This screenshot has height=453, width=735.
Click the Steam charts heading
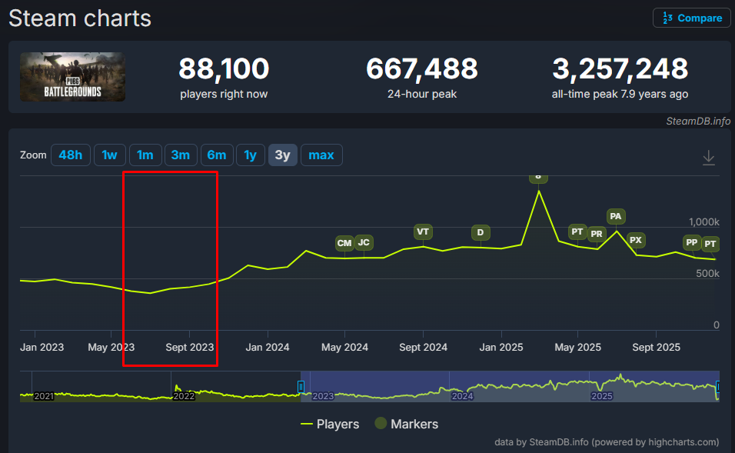80,18
